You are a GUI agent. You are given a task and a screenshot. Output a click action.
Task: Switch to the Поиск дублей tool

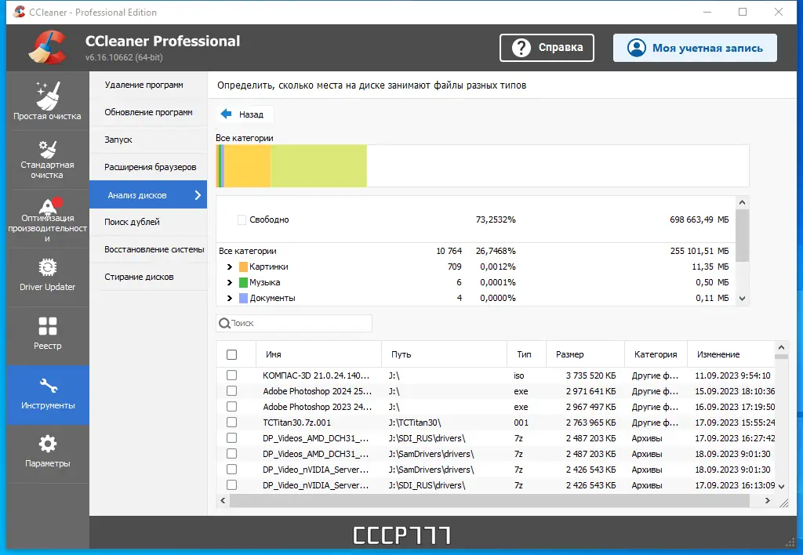(x=147, y=222)
